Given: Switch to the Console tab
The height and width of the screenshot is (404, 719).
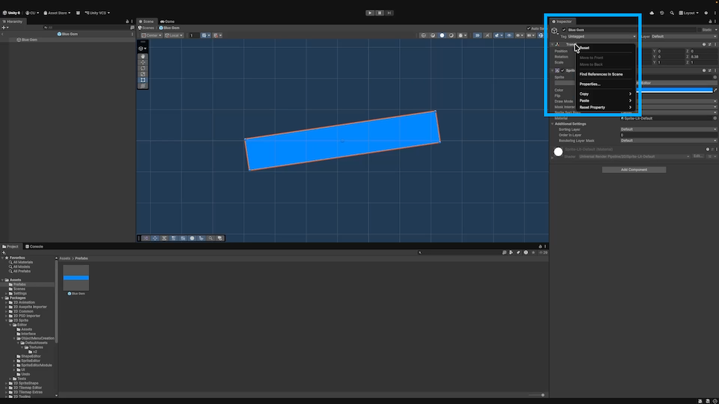Looking at the screenshot, I should [x=34, y=246].
